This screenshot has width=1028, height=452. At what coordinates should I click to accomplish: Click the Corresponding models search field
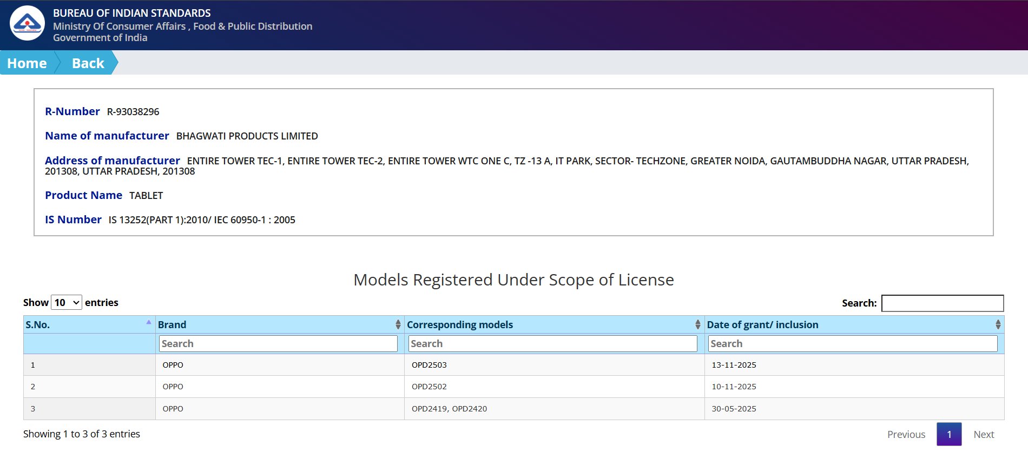[x=552, y=344]
